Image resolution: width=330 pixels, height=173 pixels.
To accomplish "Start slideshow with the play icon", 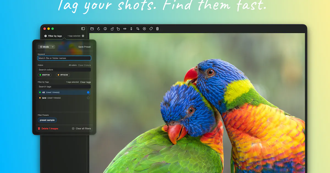I will [144, 29].
